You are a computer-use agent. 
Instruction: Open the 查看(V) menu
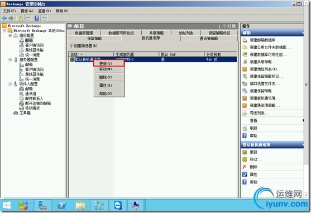(45, 11)
